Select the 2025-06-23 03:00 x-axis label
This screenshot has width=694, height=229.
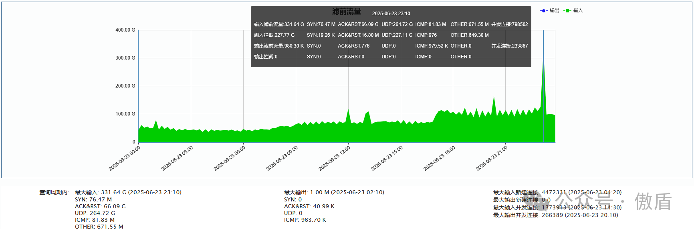click(177, 158)
